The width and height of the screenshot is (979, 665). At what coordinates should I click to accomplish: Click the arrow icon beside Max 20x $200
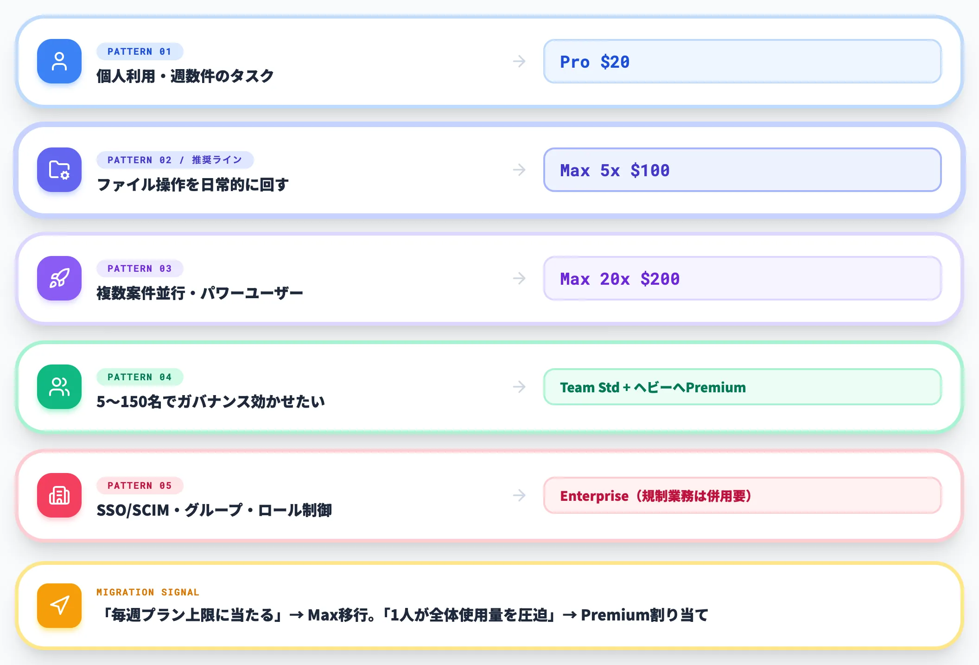point(519,278)
